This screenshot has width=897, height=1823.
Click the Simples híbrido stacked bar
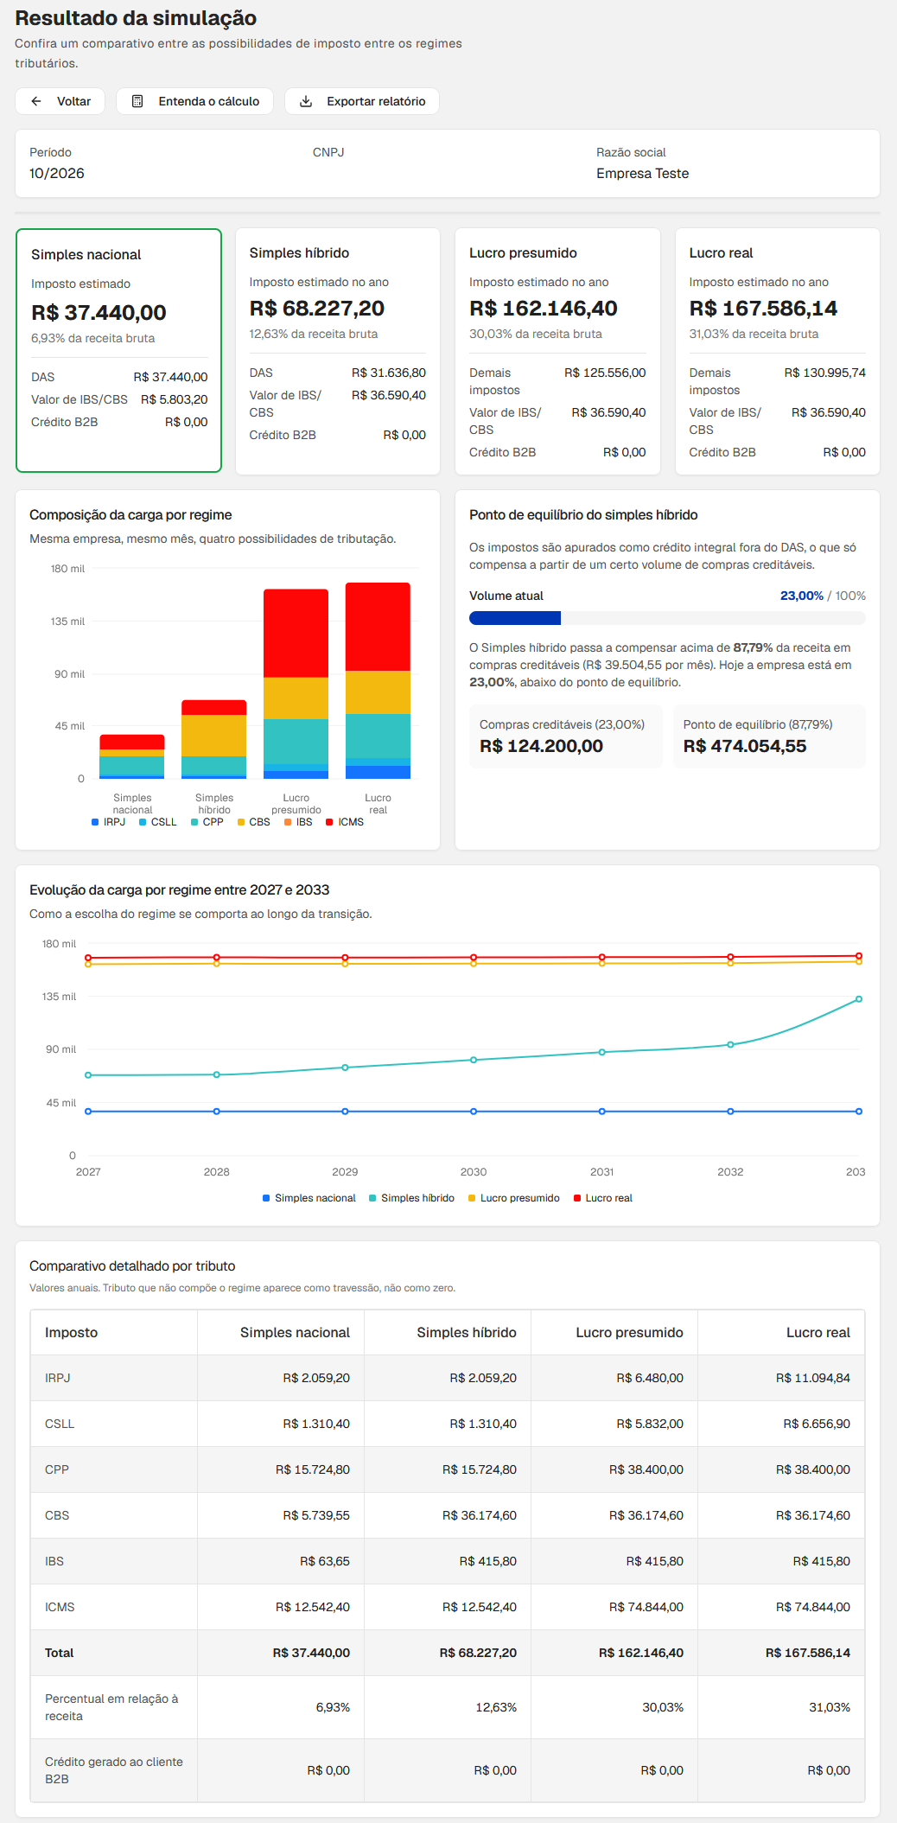coord(214,739)
